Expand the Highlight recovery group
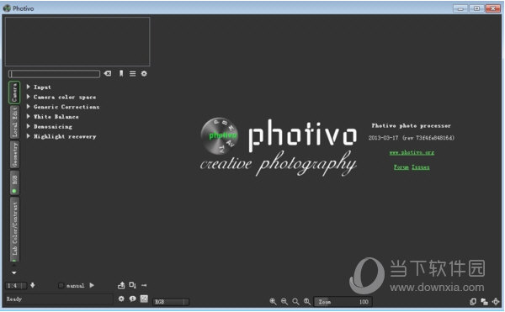 tap(61, 137)
